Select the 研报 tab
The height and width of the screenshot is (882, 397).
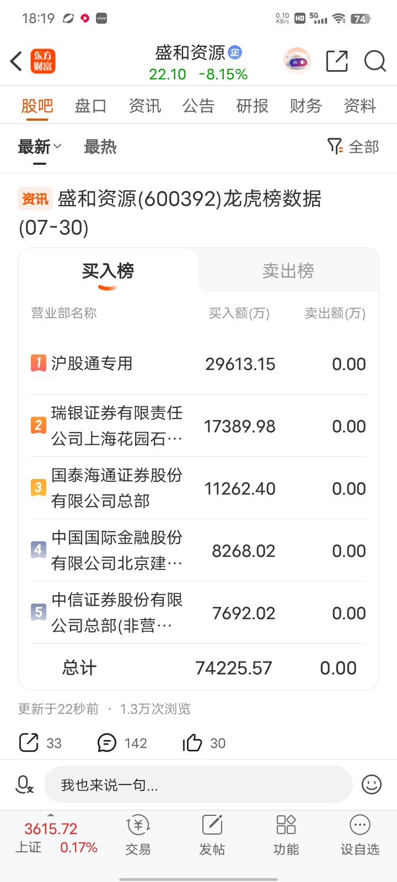click(x=252, y=105)
